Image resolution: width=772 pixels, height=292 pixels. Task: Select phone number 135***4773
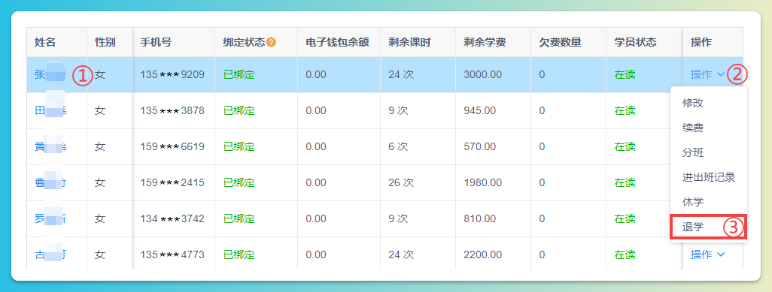click(172, 254)
